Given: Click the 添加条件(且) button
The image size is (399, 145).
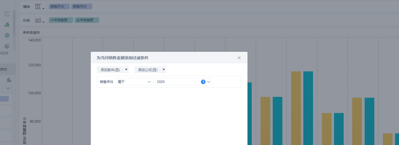Looking at the screenshot, I should pos(110,70).
